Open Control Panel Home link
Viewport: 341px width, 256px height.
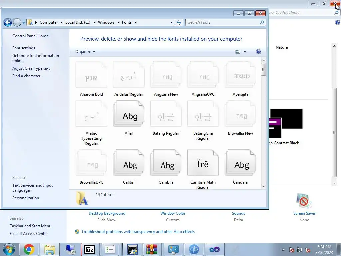[30, 36]
